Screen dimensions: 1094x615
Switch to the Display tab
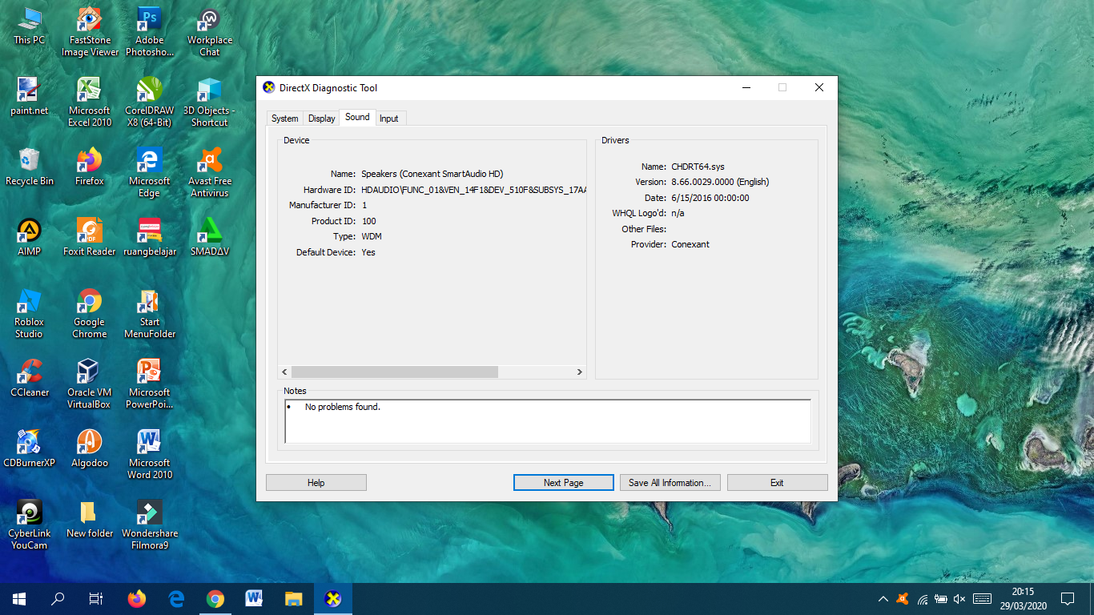pyautogui.click(x=322, y=119)
